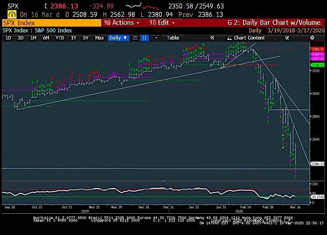Click the 2600 price axis tick
327x235 pixels.
[x=316, y=139]
